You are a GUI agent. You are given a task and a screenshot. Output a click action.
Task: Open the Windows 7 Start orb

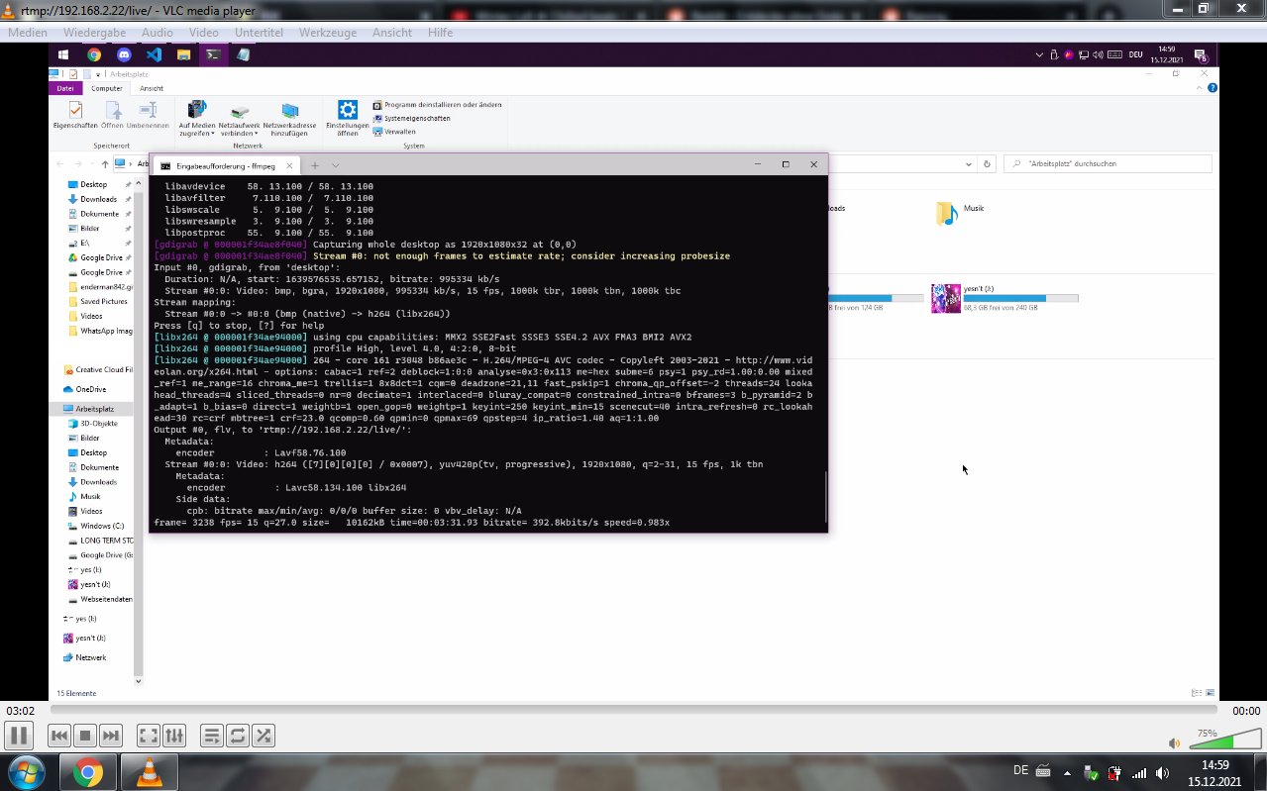pos(25,771)
